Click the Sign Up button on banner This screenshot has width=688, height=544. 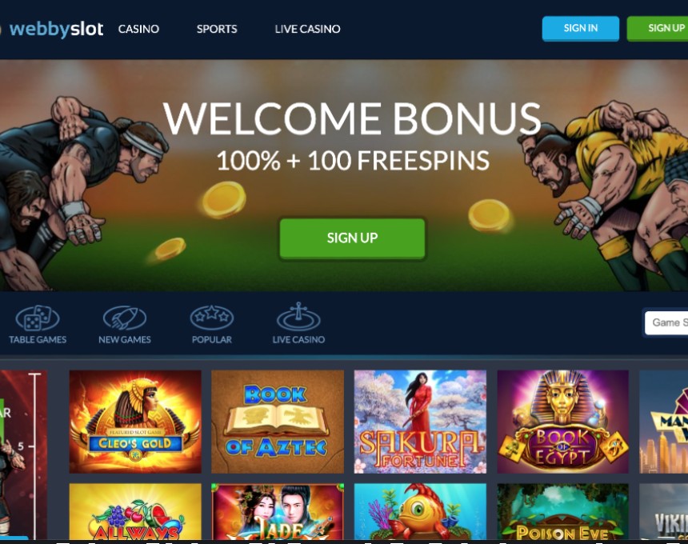point(352,238)
